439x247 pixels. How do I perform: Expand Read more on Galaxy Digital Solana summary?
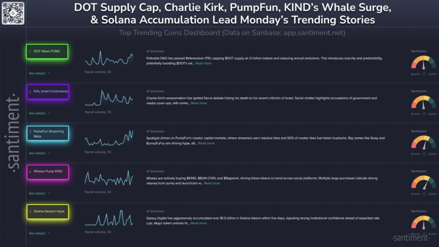click(198, 223)
